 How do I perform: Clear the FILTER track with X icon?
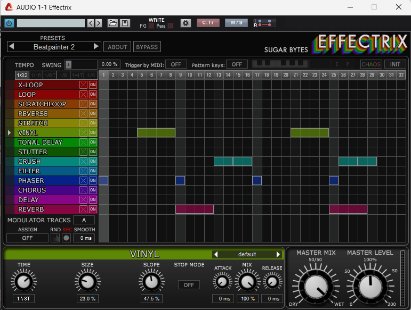(83, 171)
